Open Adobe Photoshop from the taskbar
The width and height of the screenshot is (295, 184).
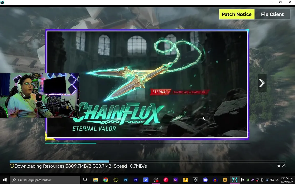click(126, 180)
